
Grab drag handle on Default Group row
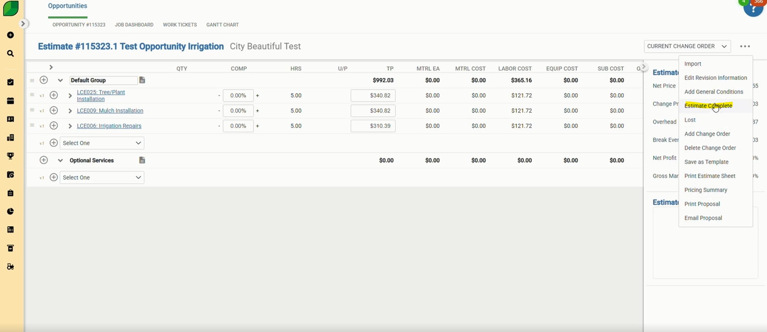[x=32, y=80]
